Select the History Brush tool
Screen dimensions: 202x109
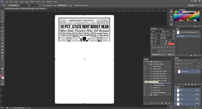pyautogui.click(x=2, y=40)
